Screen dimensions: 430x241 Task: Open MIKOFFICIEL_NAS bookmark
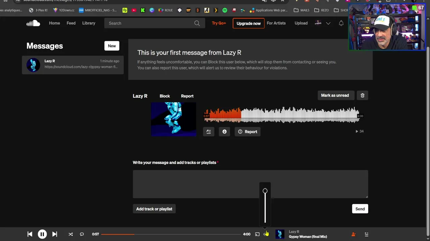(98, 10)
